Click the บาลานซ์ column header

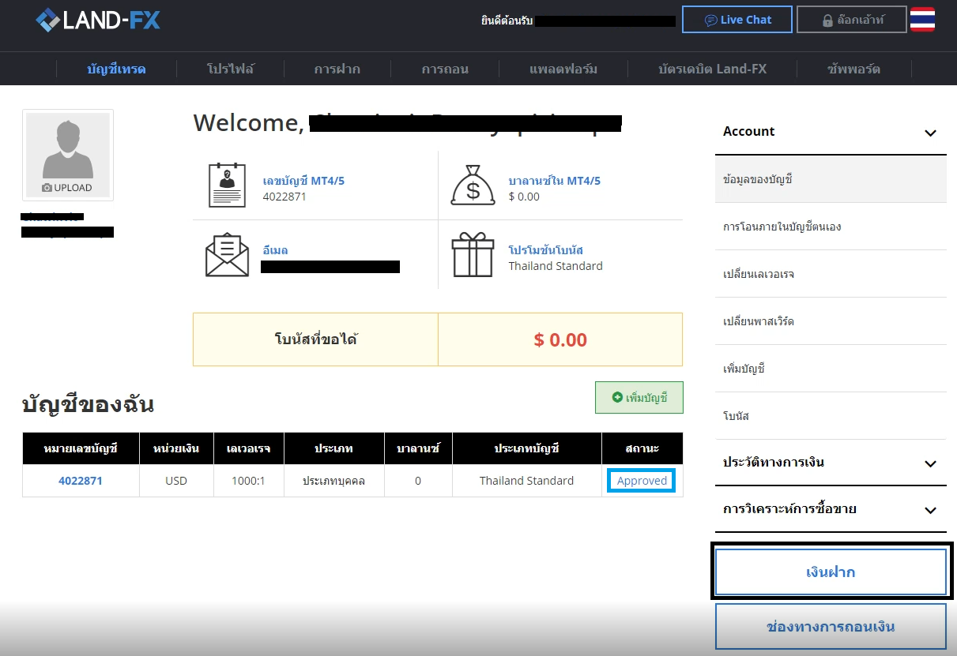[x=418, y=448]
